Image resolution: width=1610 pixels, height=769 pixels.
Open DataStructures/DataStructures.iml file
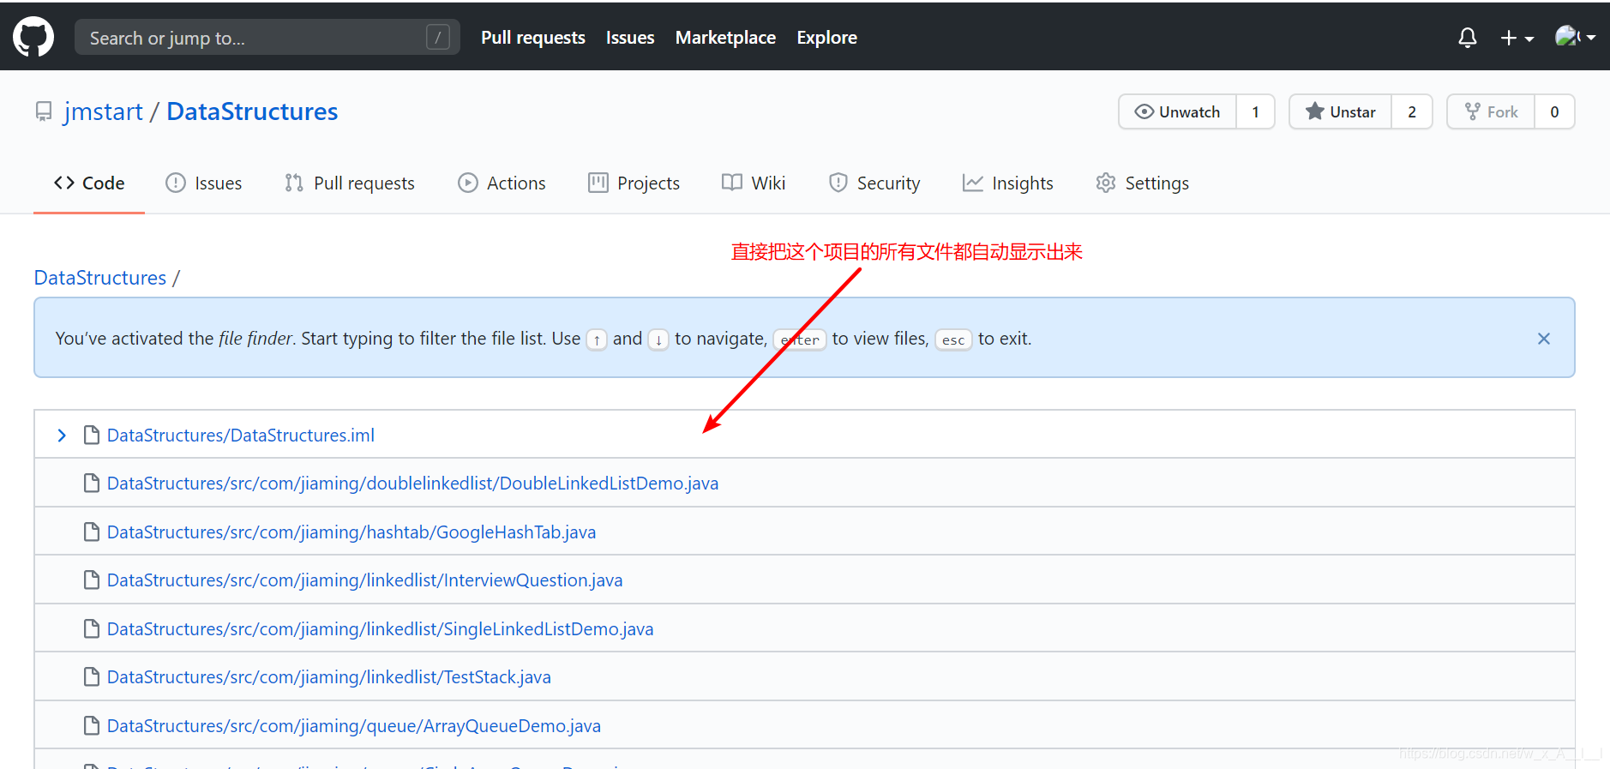[241, 436]
